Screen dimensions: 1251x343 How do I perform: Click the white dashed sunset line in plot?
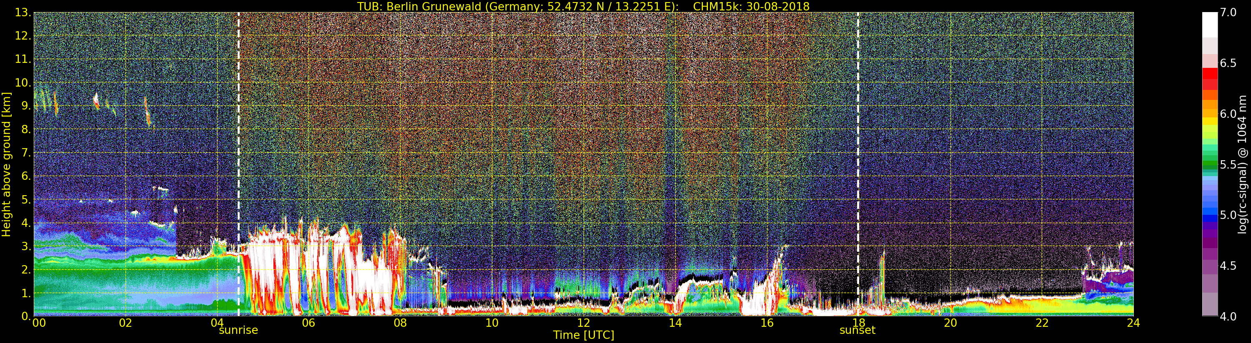(x=858, y=146)
